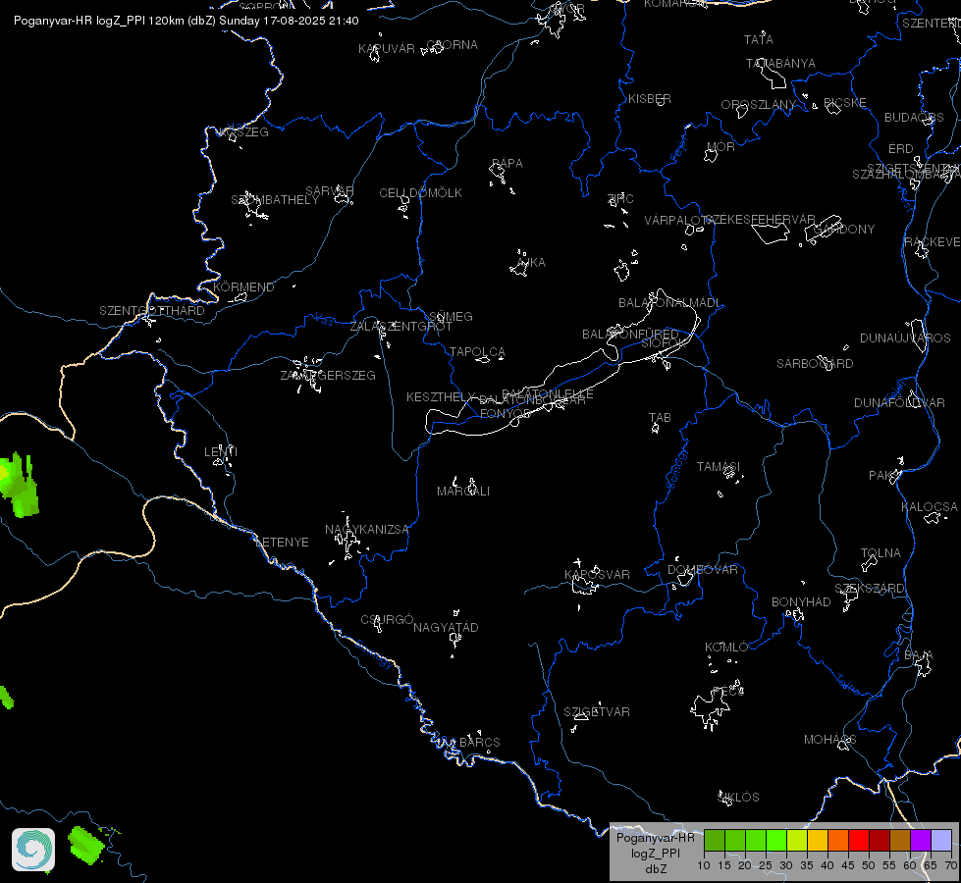Click the MÓR town label
The image size is (961, 883).
point(721,146)
